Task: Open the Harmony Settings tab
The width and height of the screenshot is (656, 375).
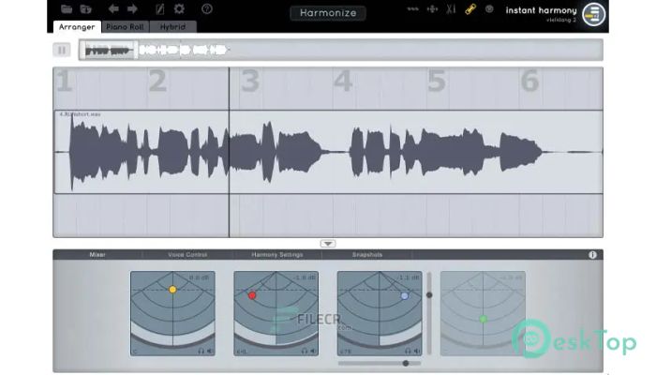Action: [x=277, y=254]
